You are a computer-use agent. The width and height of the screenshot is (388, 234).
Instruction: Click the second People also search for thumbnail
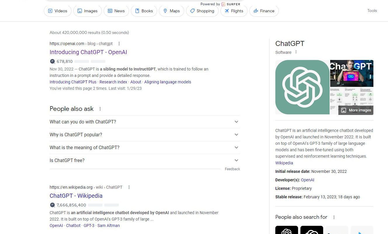click(312, 230)
